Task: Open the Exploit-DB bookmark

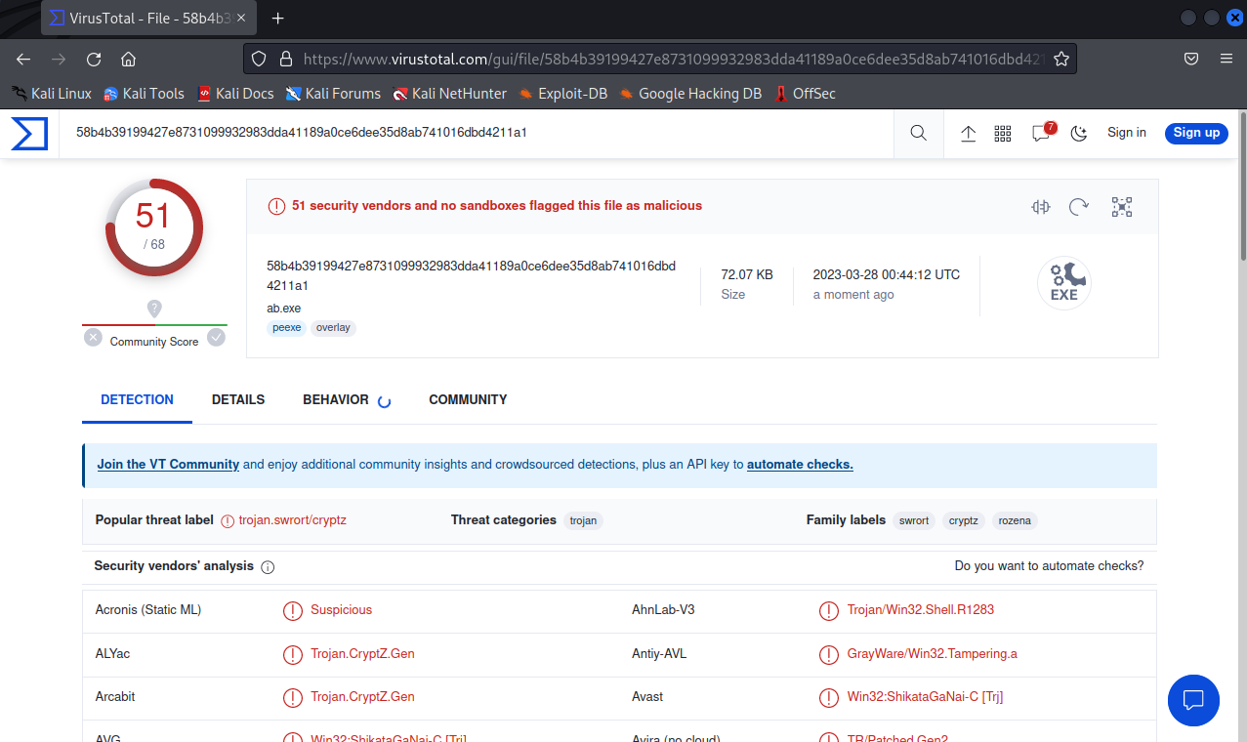Action: (563, 94)
